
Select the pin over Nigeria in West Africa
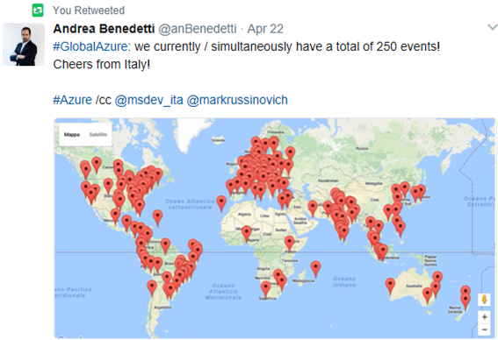click(x=247, y=235)
